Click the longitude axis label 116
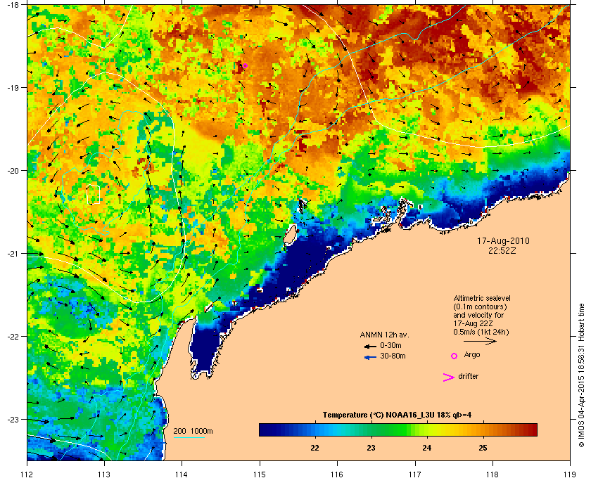Viewport: 591px width, 478px height. pos(337,474)
